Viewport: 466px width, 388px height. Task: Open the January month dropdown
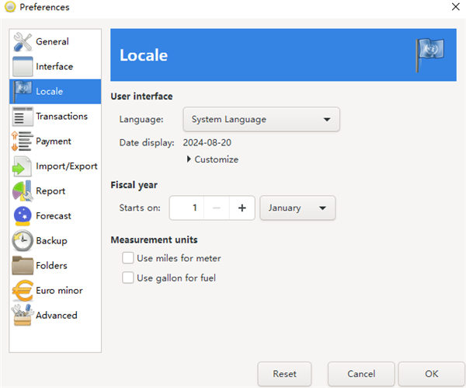tap(297, 208)
